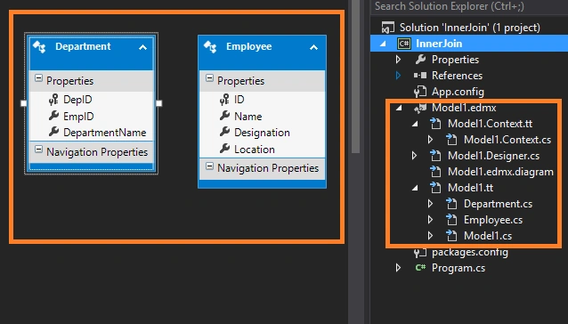Select the DepartmentName property row
Screen dimensions: 568x324
[92, 133]
